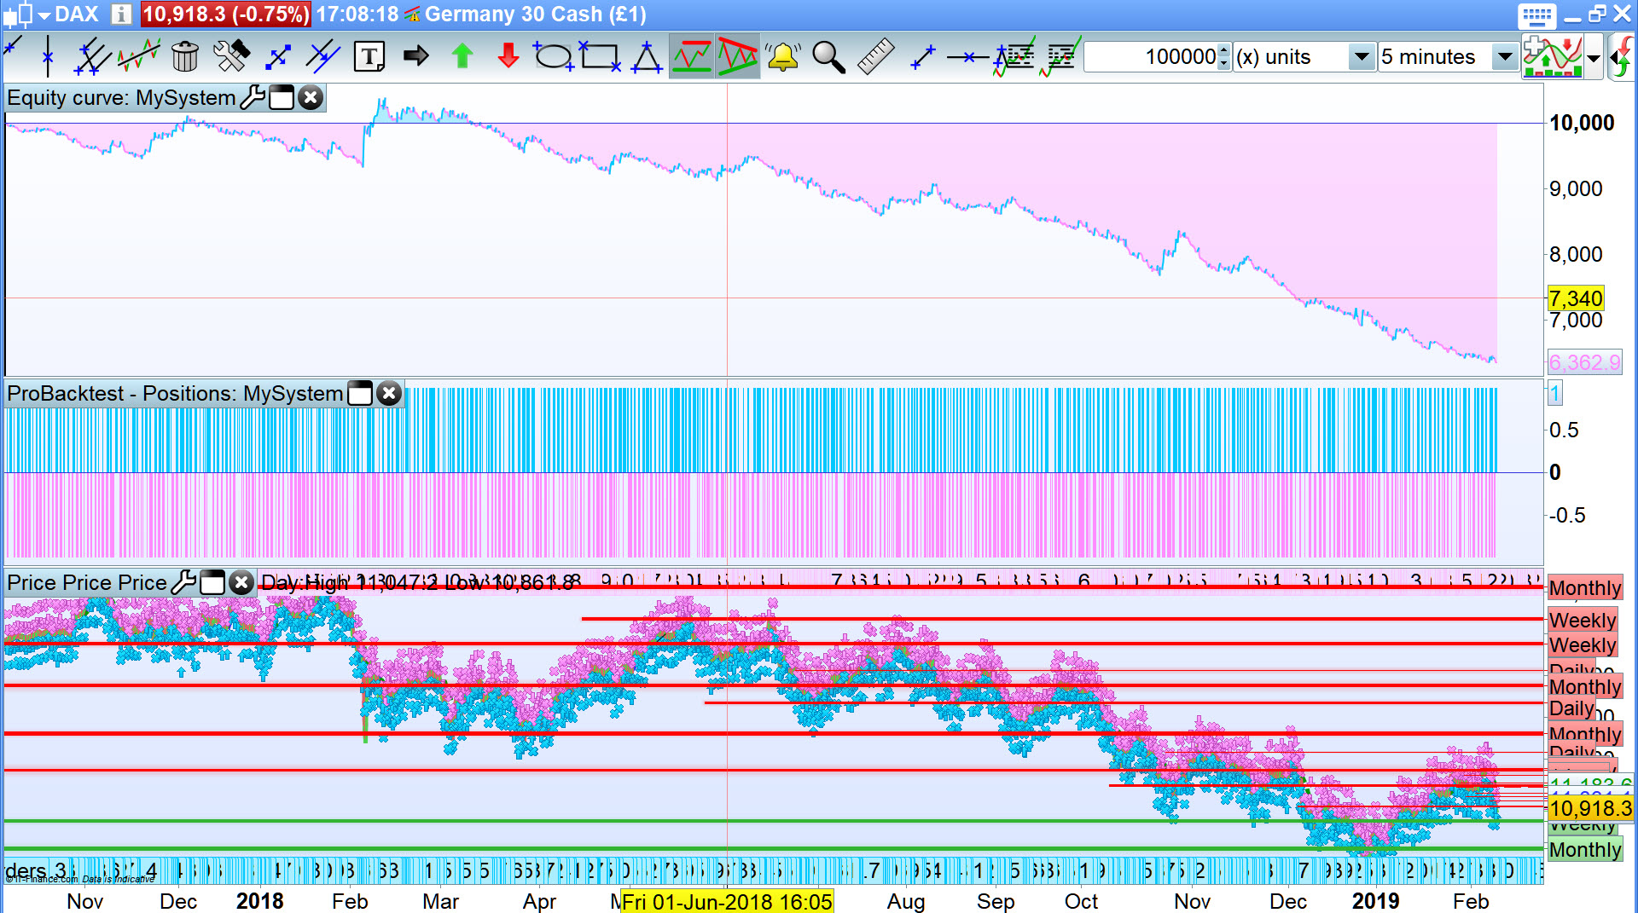The height and width of the screenshot is (913, 1638).
Task: Show instrument info for DAX
Action: tap(121, 14)
